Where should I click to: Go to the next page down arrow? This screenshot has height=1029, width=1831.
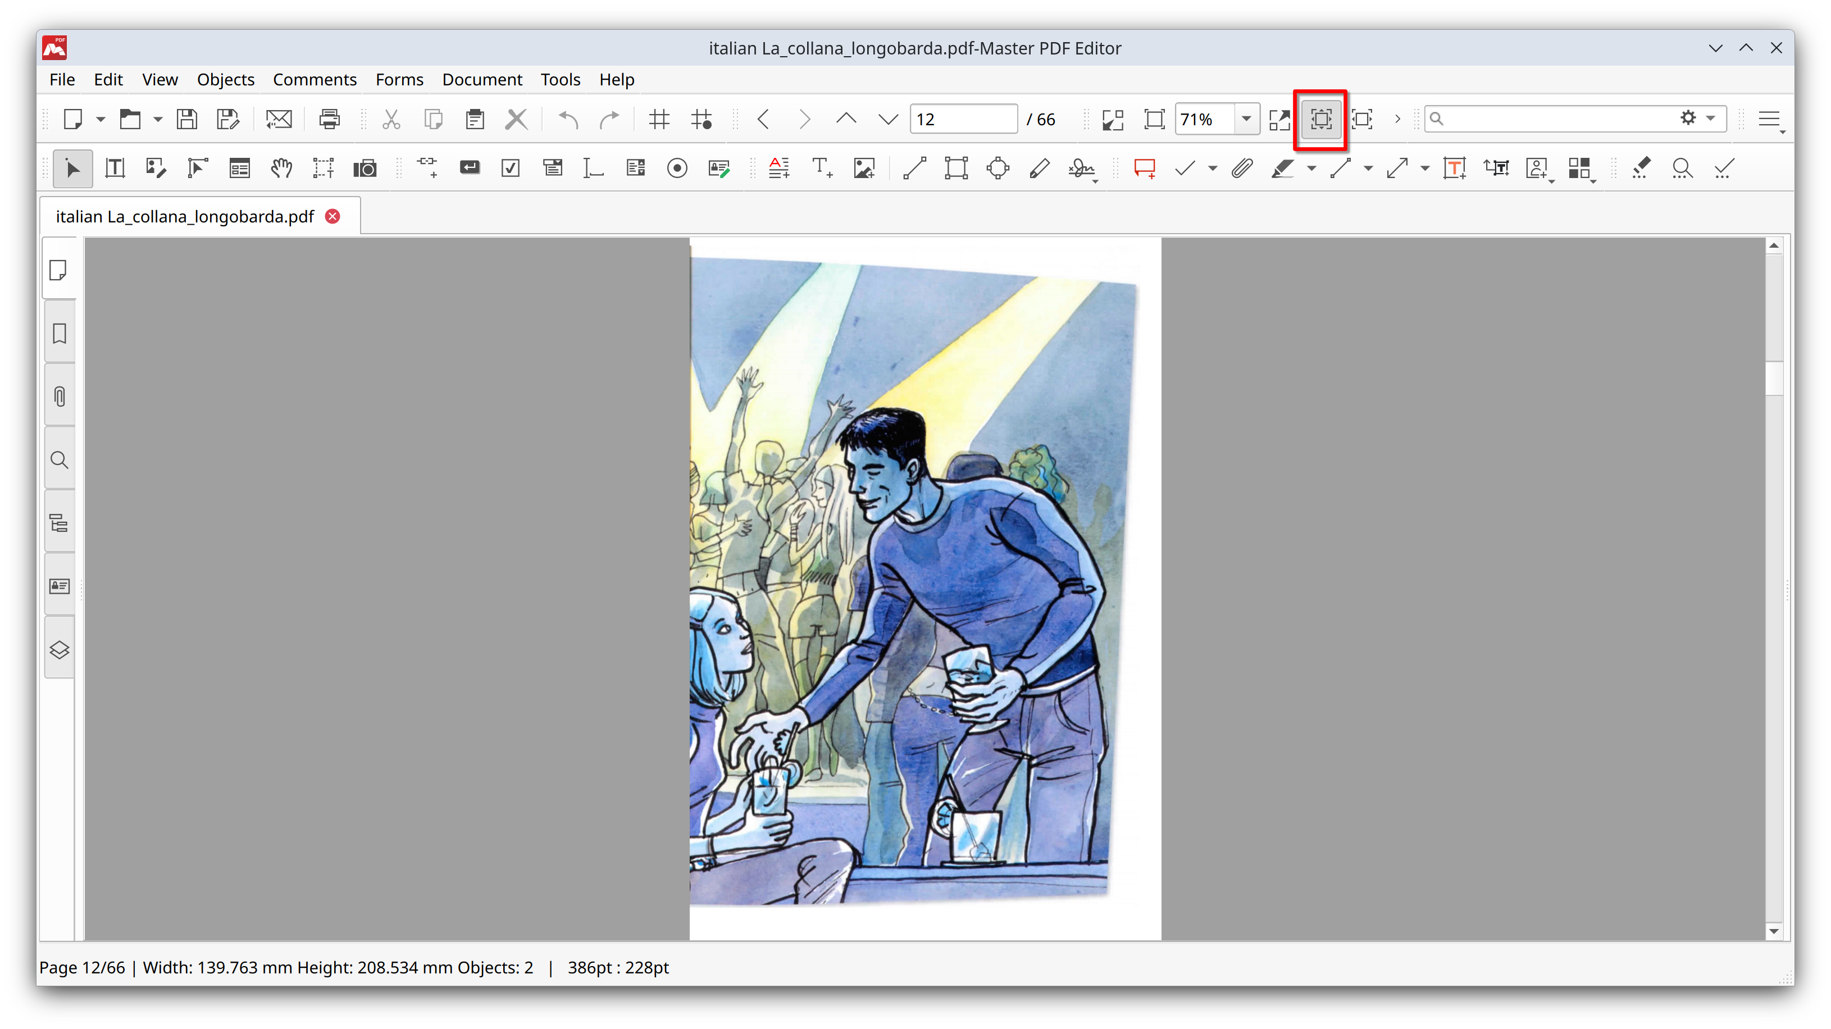[888, 119]
